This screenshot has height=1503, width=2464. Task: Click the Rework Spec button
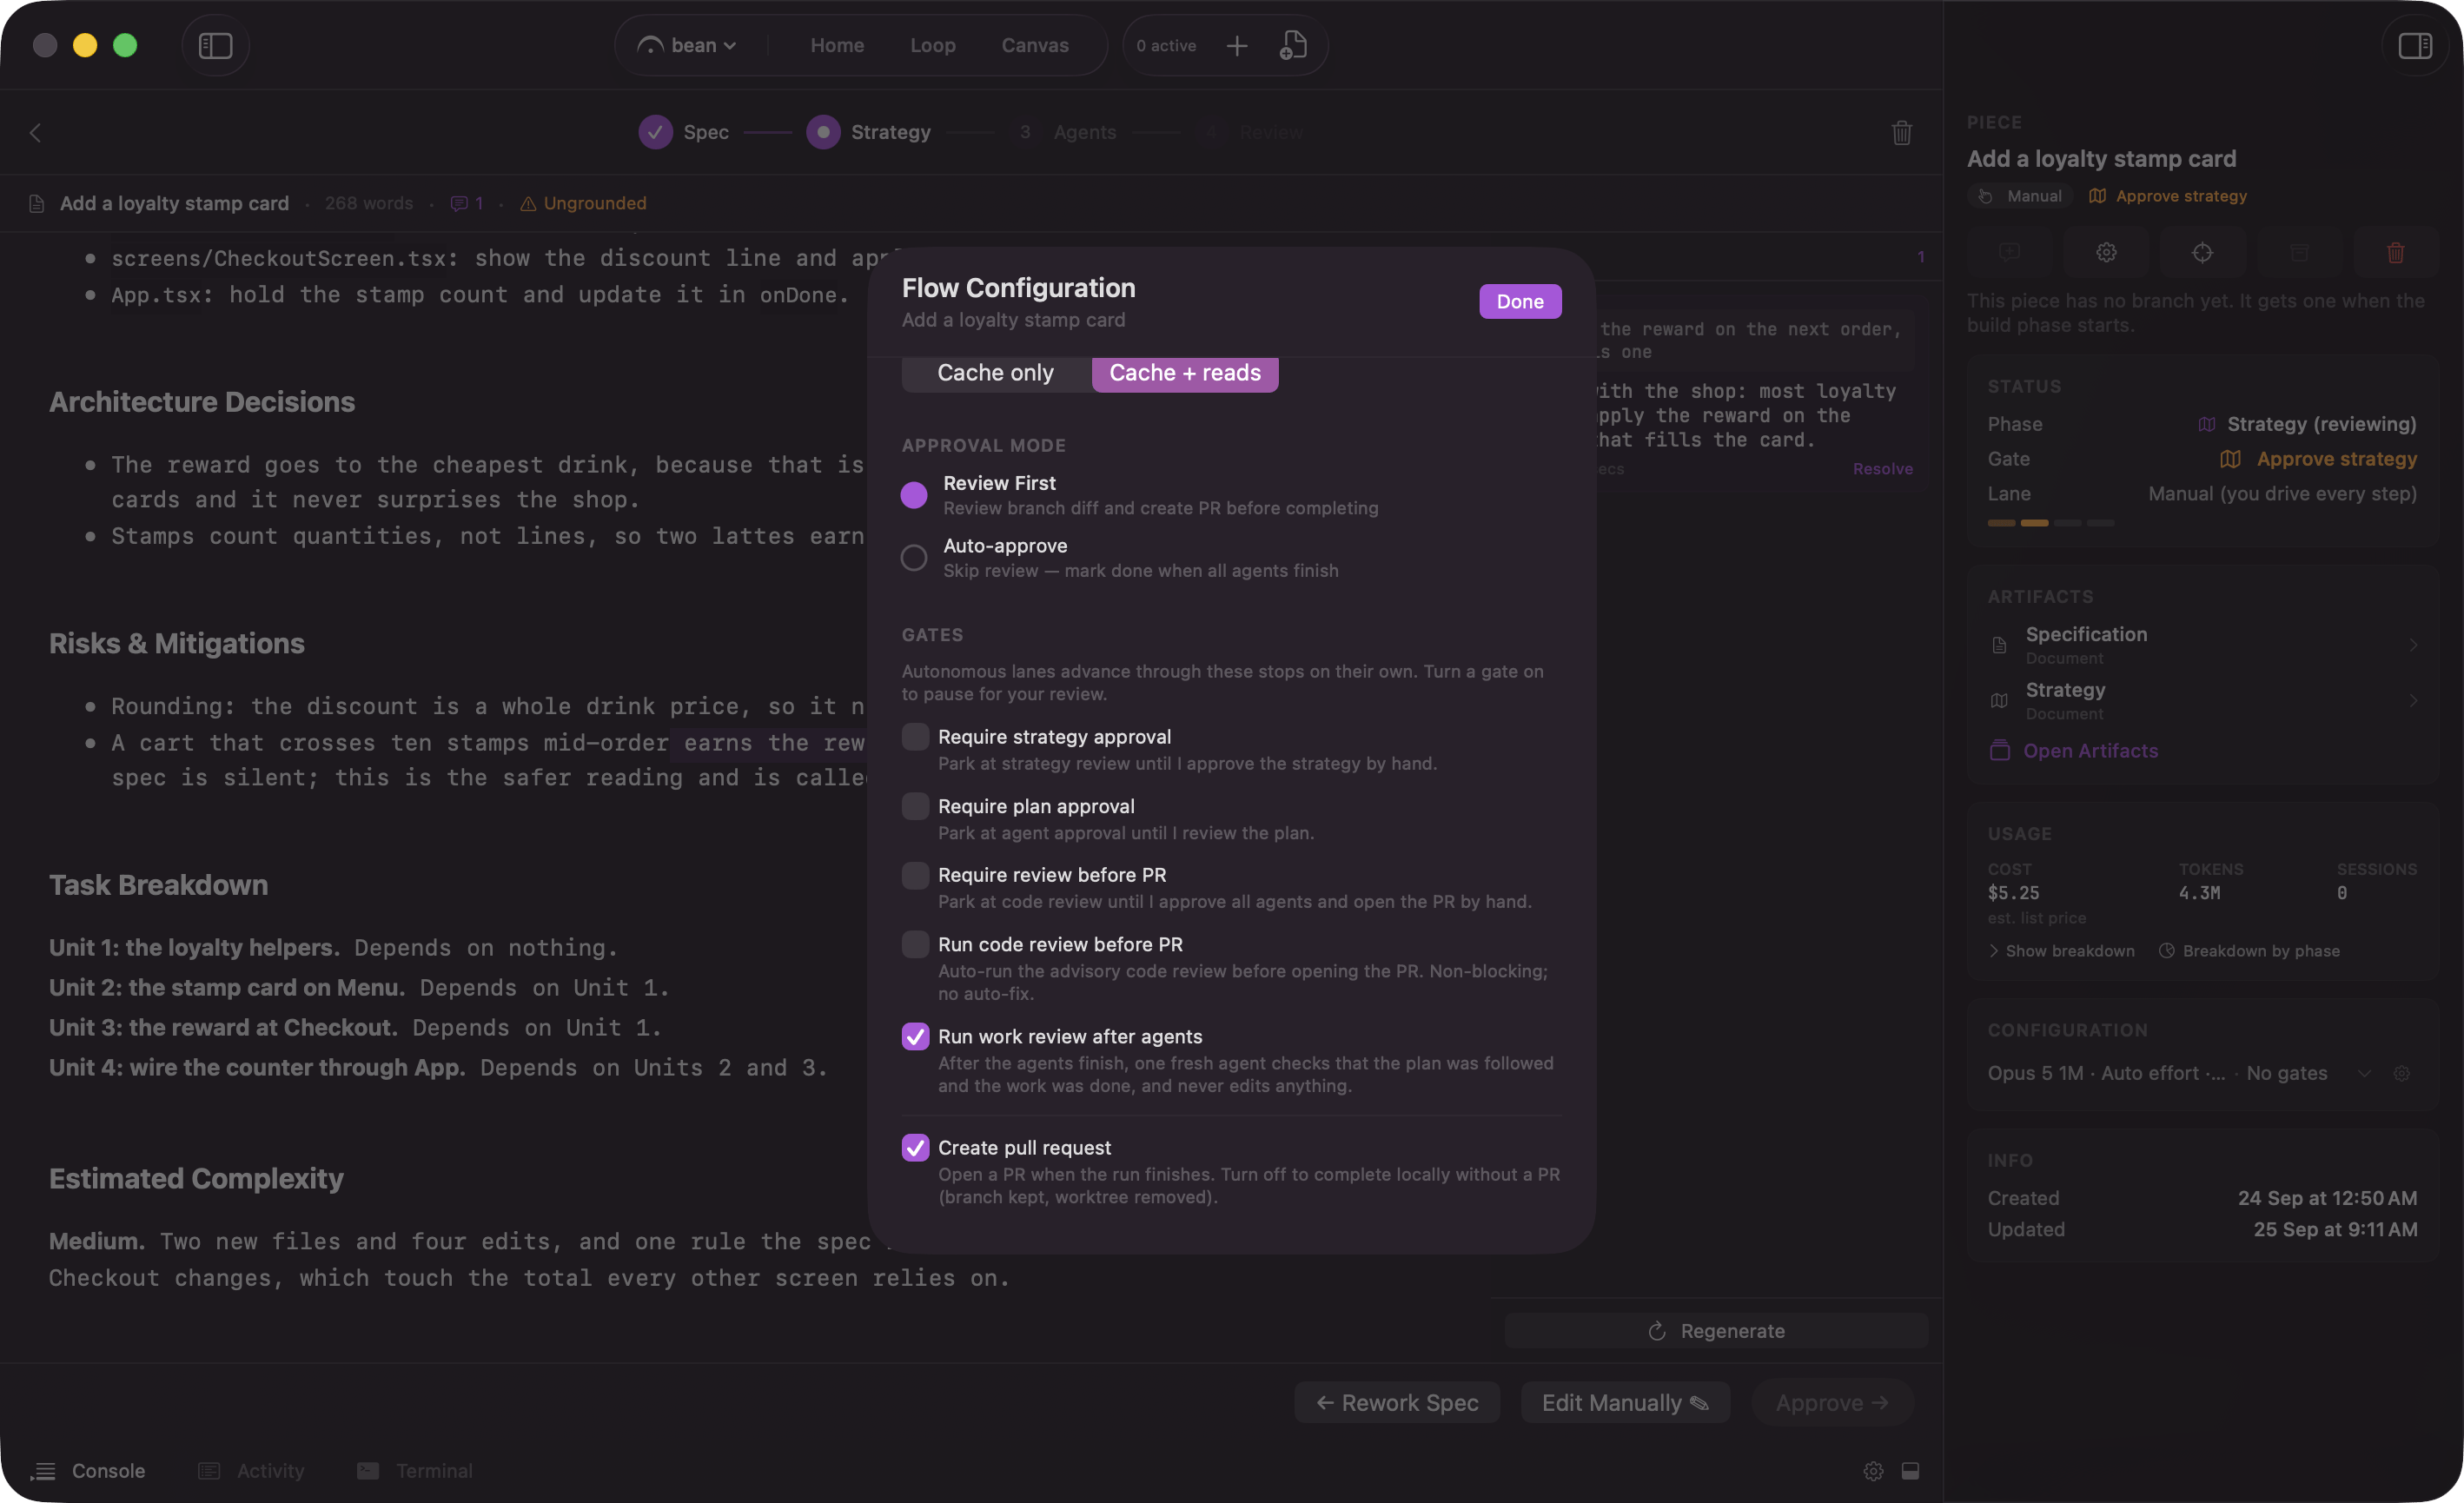point(1396,1404)
